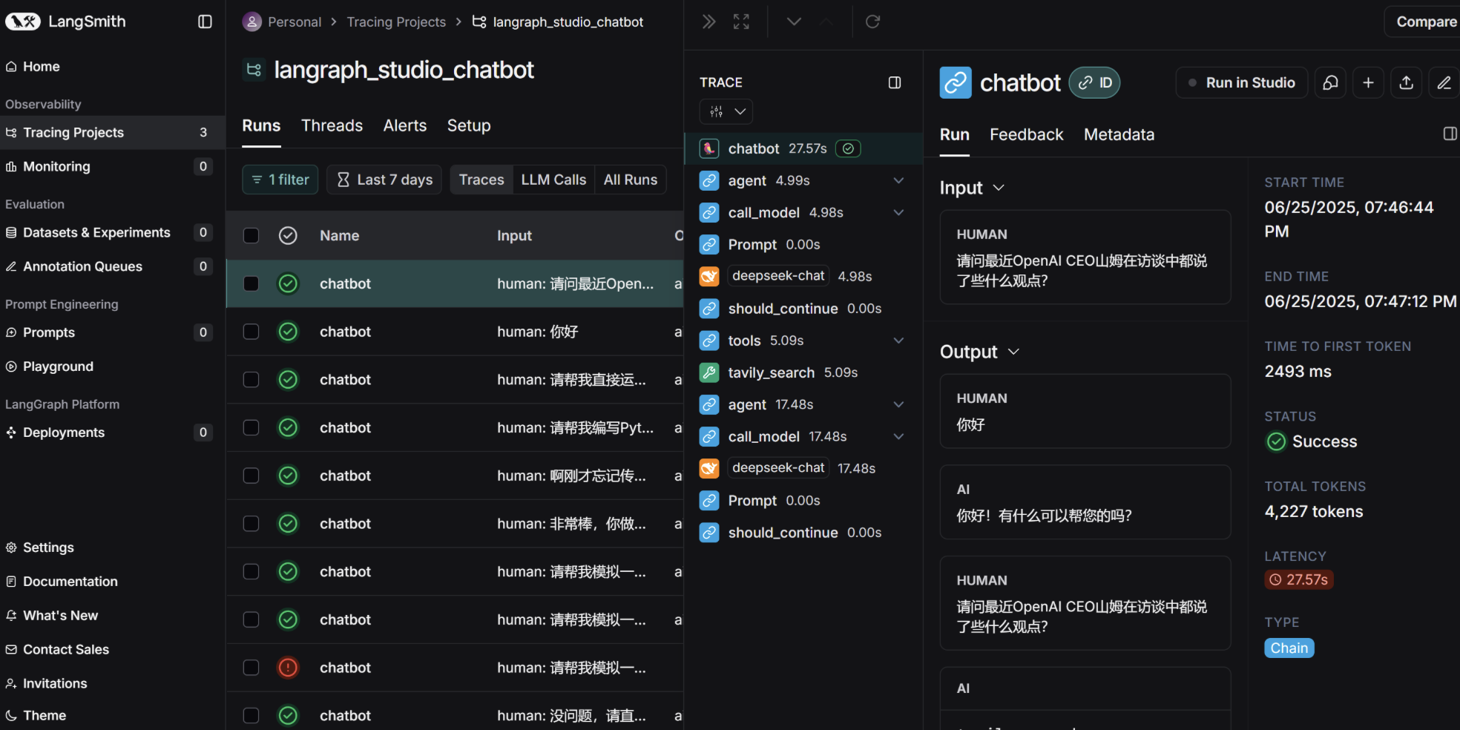Check the box for the 你好 run
Screen dimensions: 1460x730
point(251,332)
